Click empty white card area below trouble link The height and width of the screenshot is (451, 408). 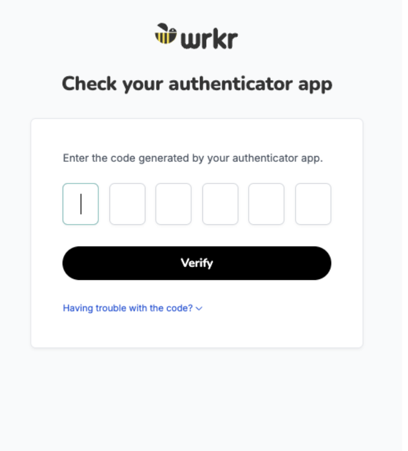pos(197,331)
